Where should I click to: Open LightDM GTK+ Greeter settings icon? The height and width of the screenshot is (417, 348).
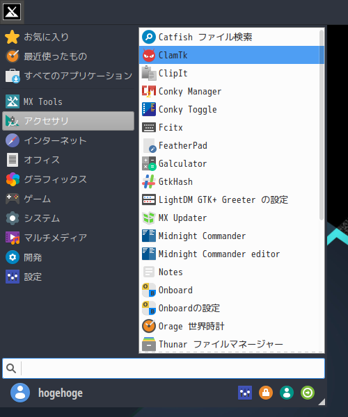[149, 199]
